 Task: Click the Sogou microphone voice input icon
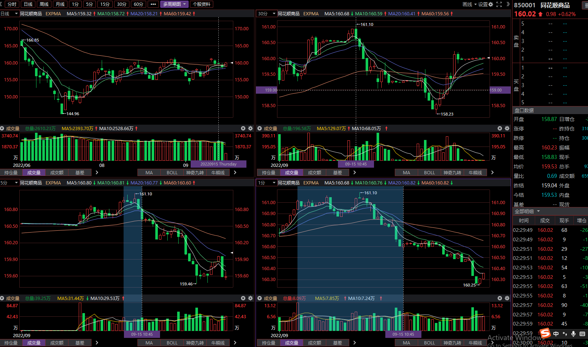click(x=573, y=334)
